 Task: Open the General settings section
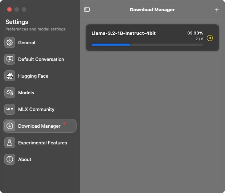point(40,42)
